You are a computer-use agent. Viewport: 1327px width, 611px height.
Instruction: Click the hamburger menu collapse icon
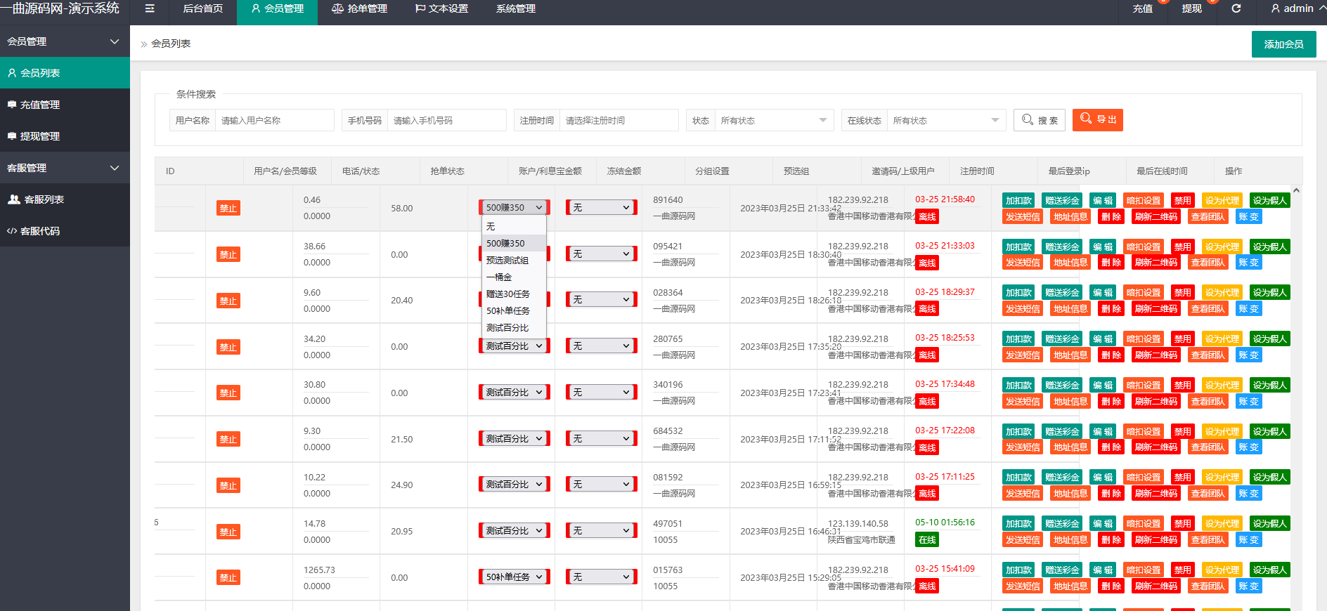[x=149, y=8]
